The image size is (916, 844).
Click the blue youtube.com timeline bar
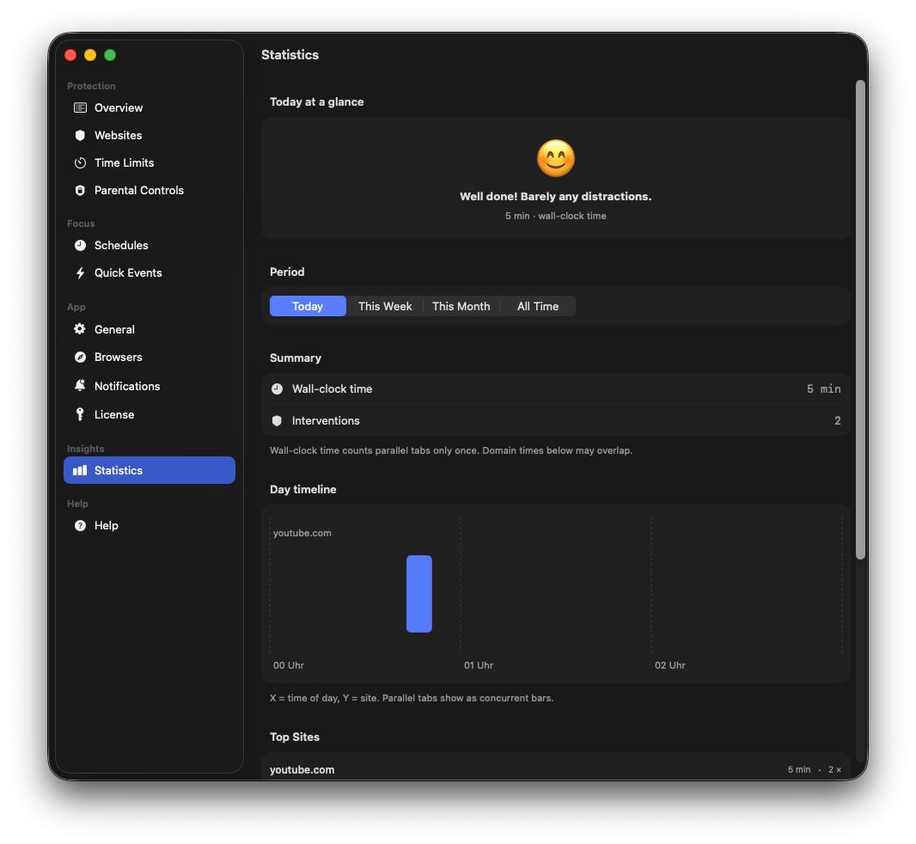tap(418, 593)
